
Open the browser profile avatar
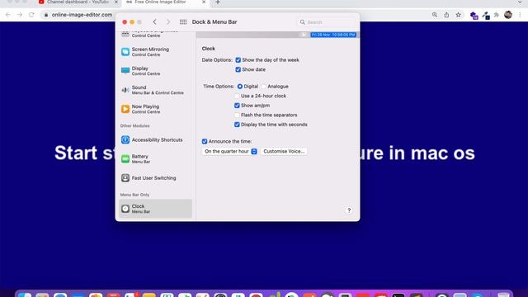(508, 15)
